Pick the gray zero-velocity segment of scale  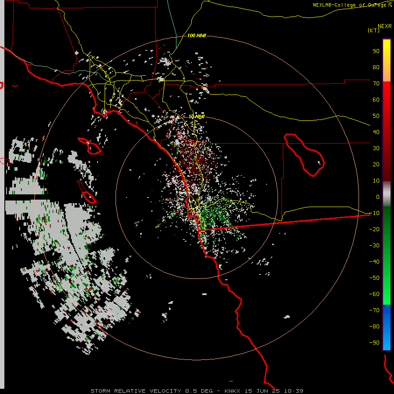pos(387,194)
